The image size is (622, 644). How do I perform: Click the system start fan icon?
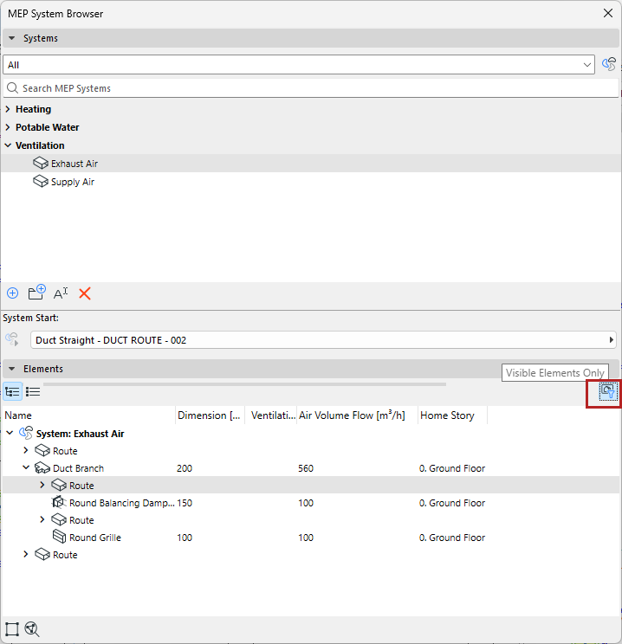12,339
